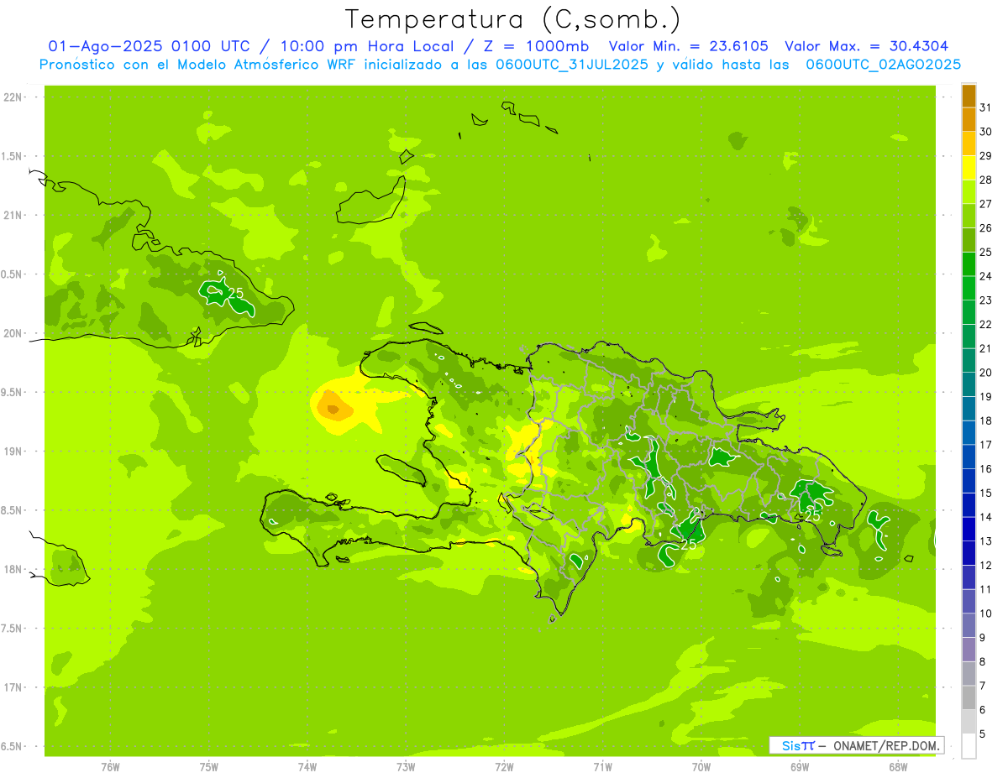Click the yellow swatch between 28 and 29
Screen dimensions: 1008x778
pyautogui.click(x=969, y=168)
